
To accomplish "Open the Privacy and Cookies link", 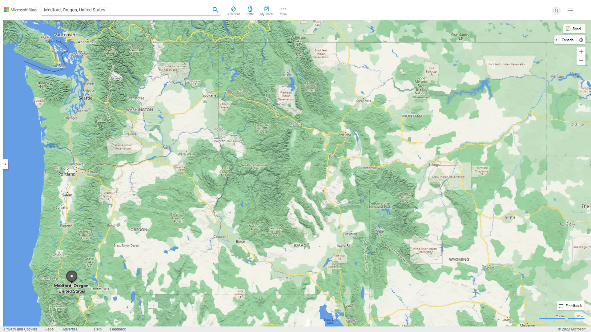I will pyautogui.click(x=20, y=329).
